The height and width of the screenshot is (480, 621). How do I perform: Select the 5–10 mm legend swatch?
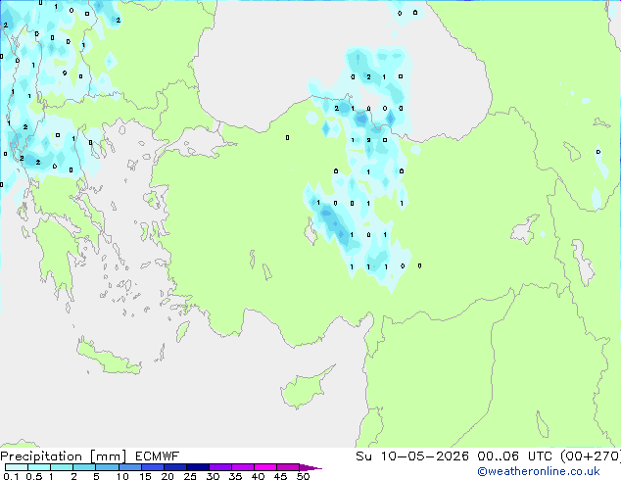107,467
